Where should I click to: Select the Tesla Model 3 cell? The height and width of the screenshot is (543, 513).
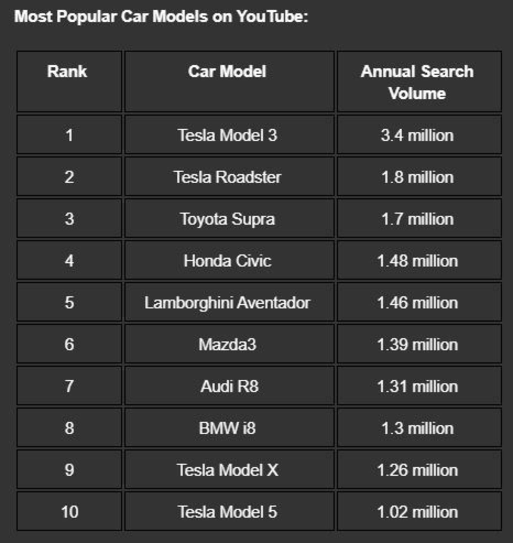[x=228, y=135]
